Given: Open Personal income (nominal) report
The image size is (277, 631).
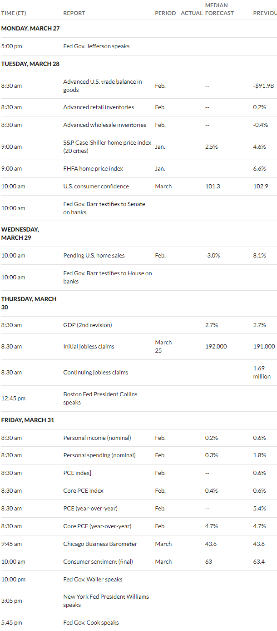Looking at the screenshot, I should (97, 438).
